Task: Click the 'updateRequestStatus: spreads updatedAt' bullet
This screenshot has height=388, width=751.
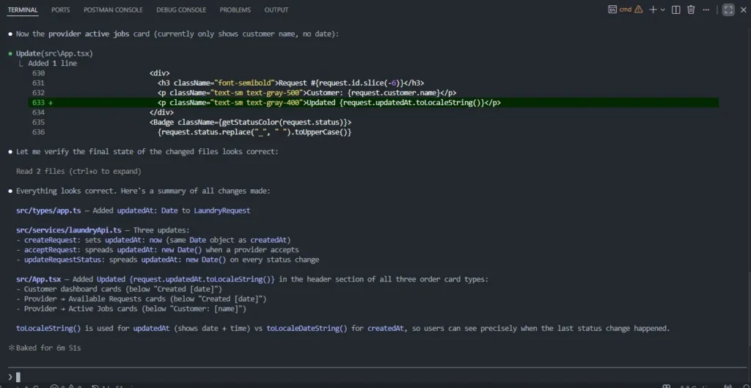Action: click(x=168, y=260)
